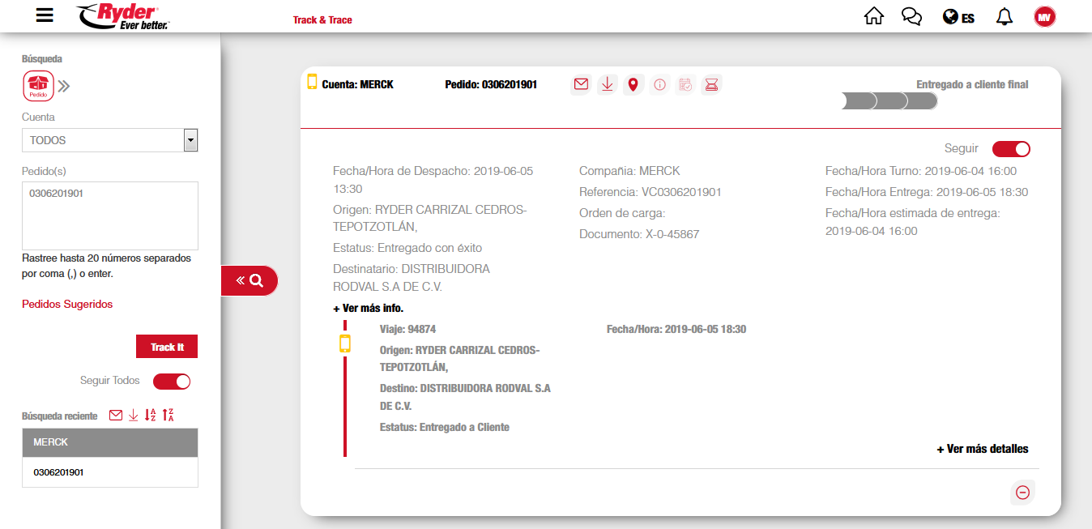The height and width of the screenshot is (529, 1092).
Task: Open the chat messages icon
Action: tap(911, 16)
